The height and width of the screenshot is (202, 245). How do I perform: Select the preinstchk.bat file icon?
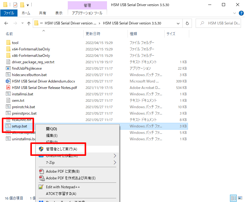[8, 107]
